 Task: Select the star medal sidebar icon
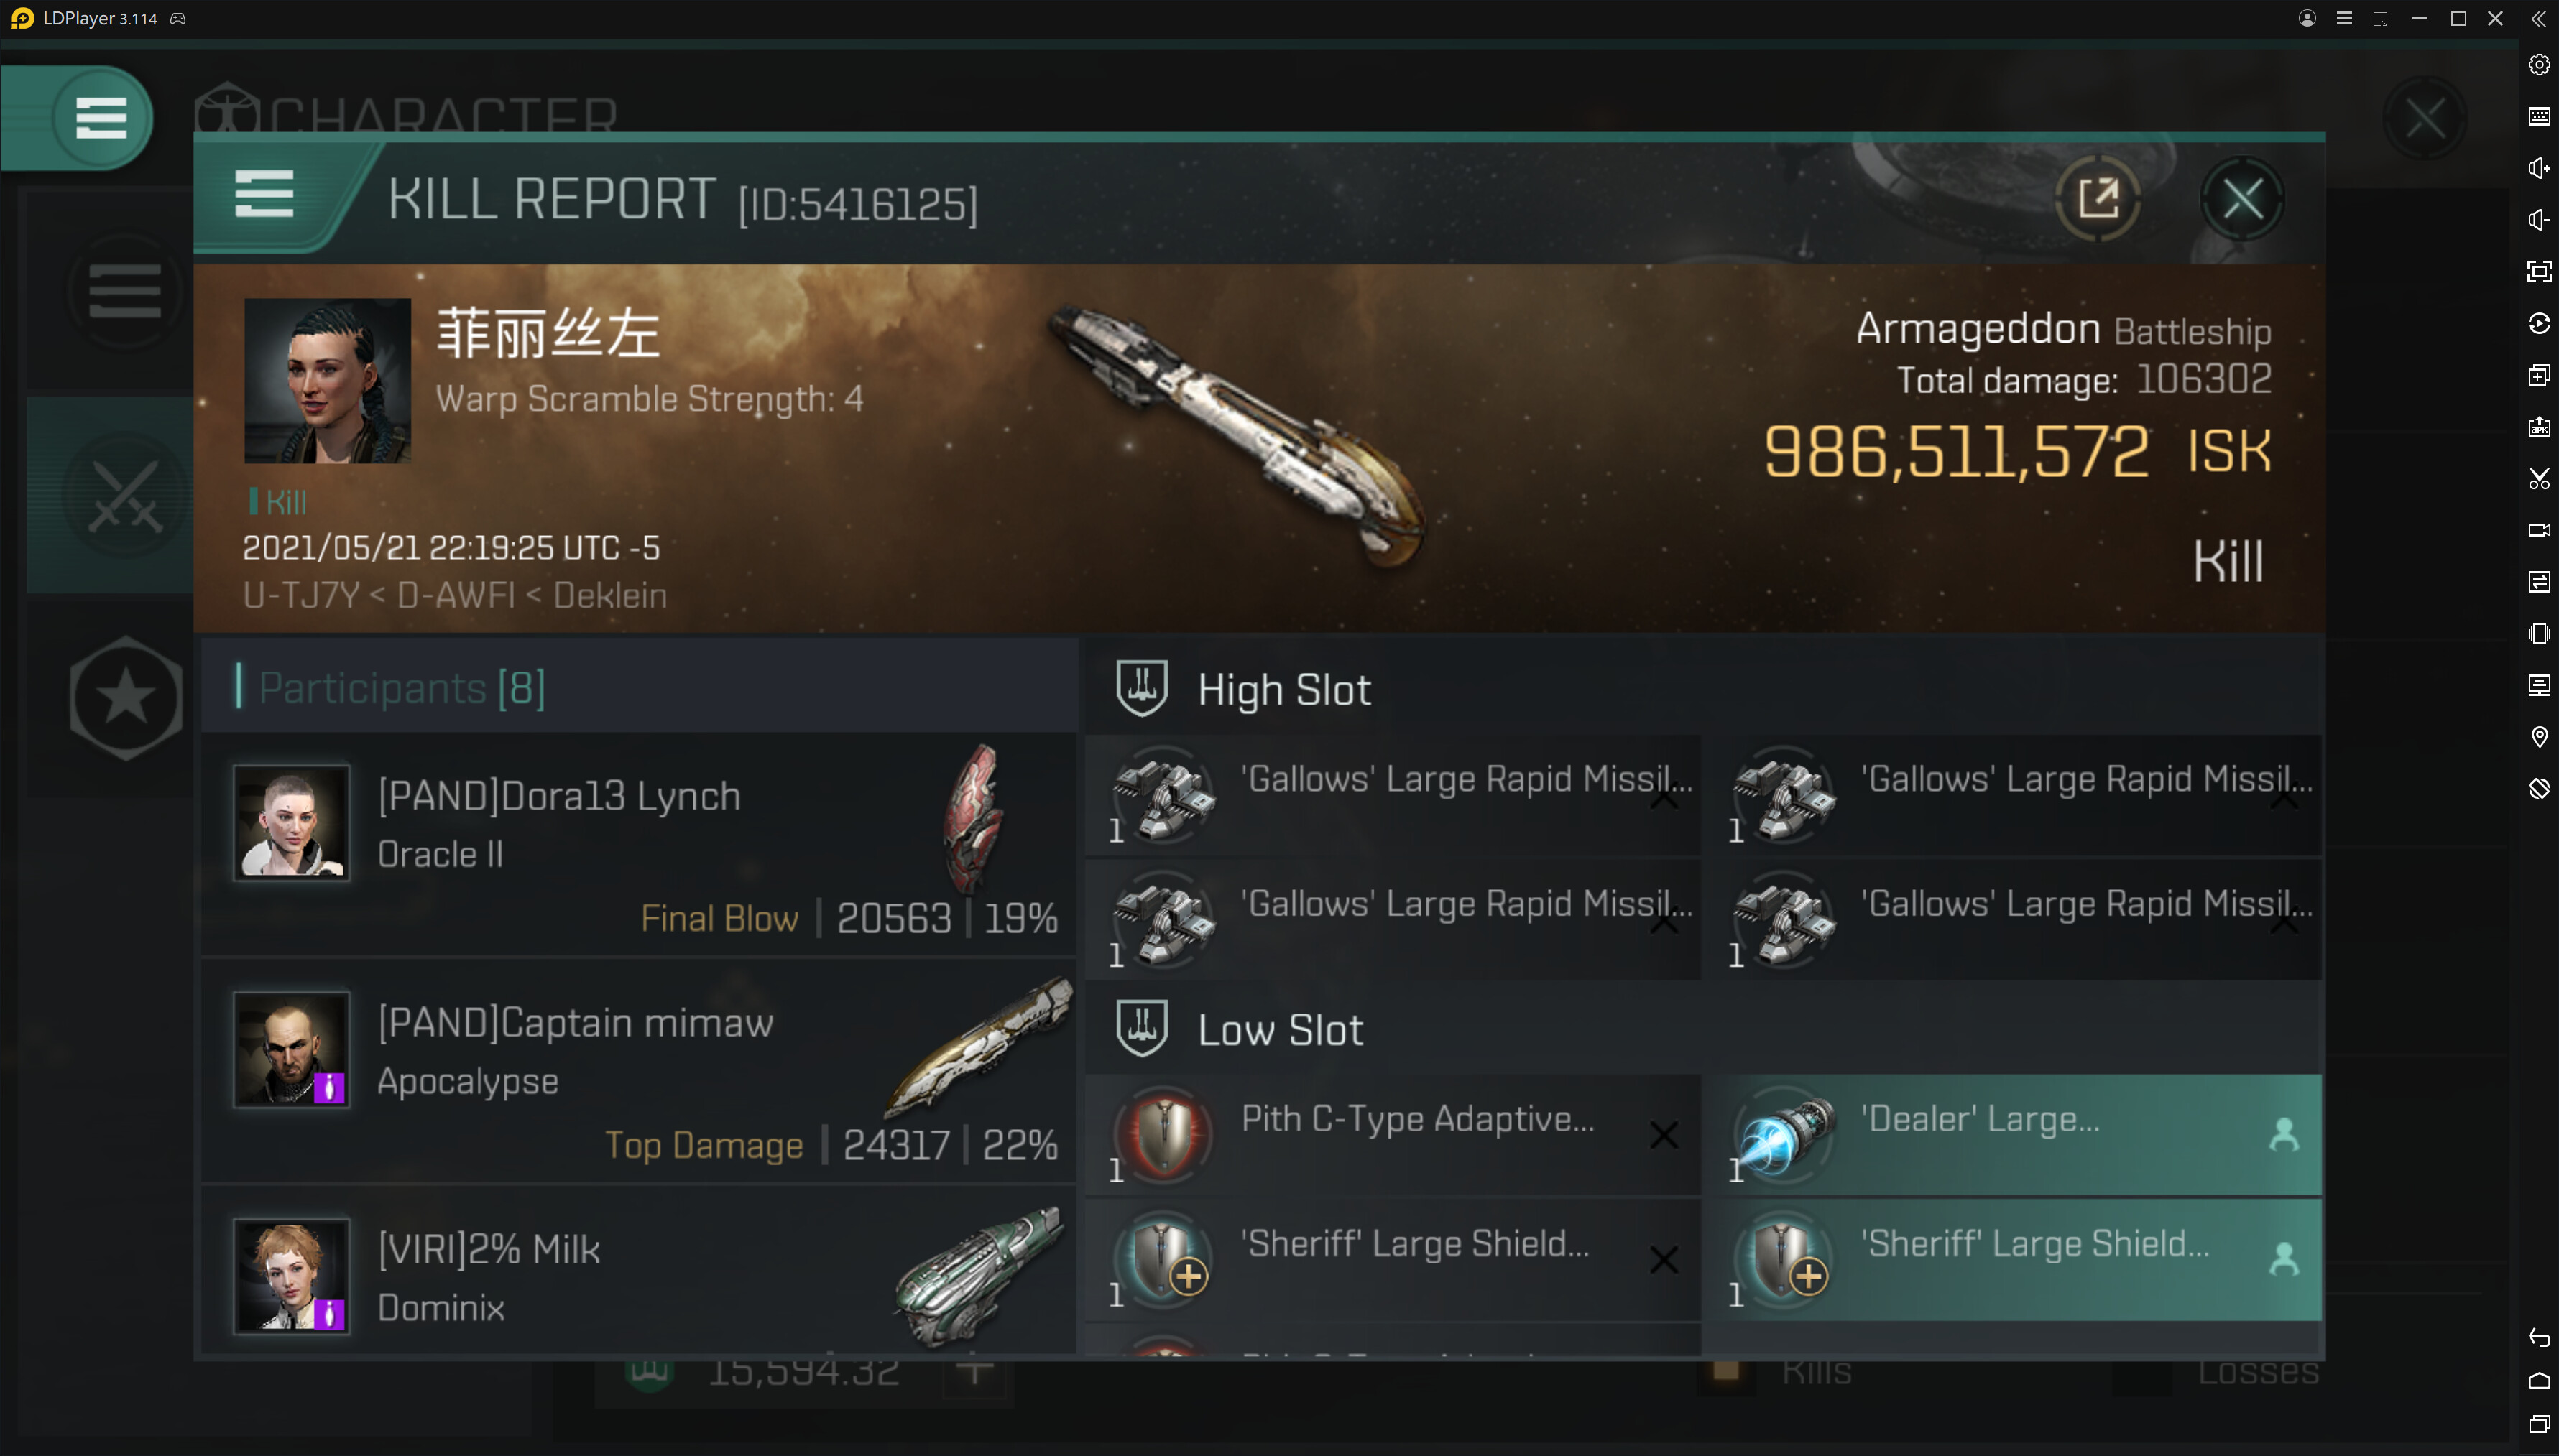(x=125, y=697)
